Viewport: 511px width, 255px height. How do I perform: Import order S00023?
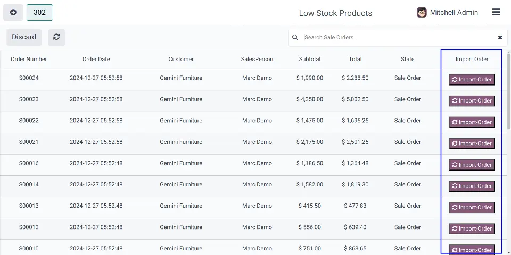click(472, 101)
